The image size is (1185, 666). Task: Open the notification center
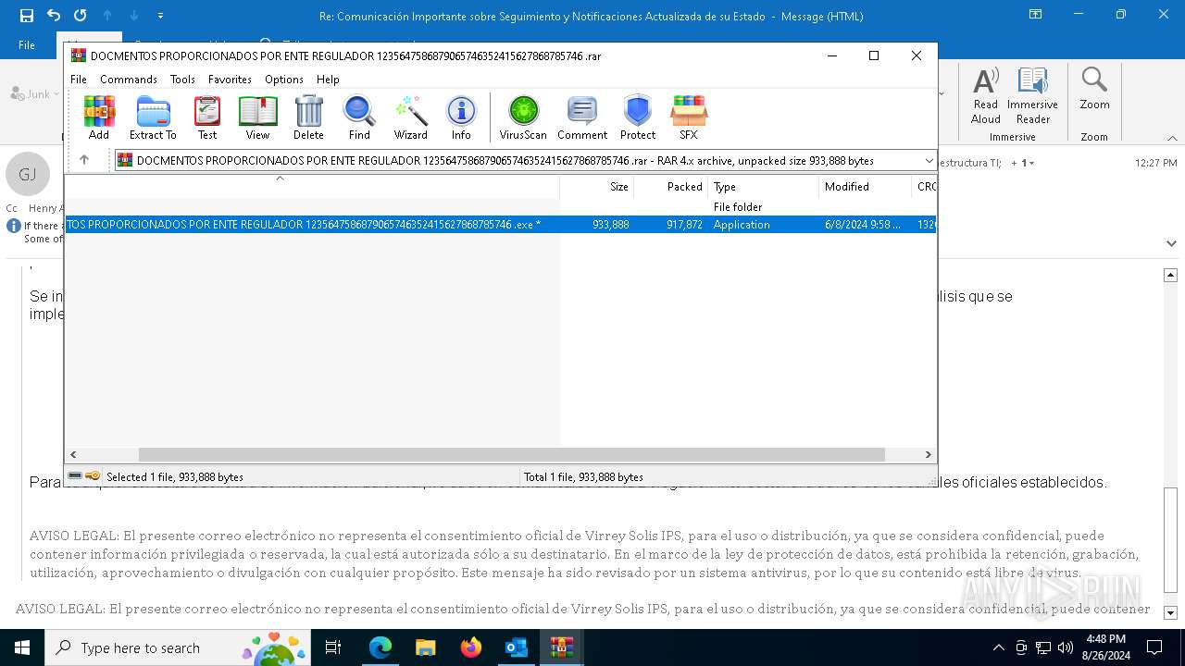pyautogui.click(x=1154, y=647)
